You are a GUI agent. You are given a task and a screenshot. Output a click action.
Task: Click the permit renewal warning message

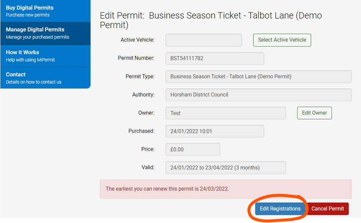coord(225,189)
